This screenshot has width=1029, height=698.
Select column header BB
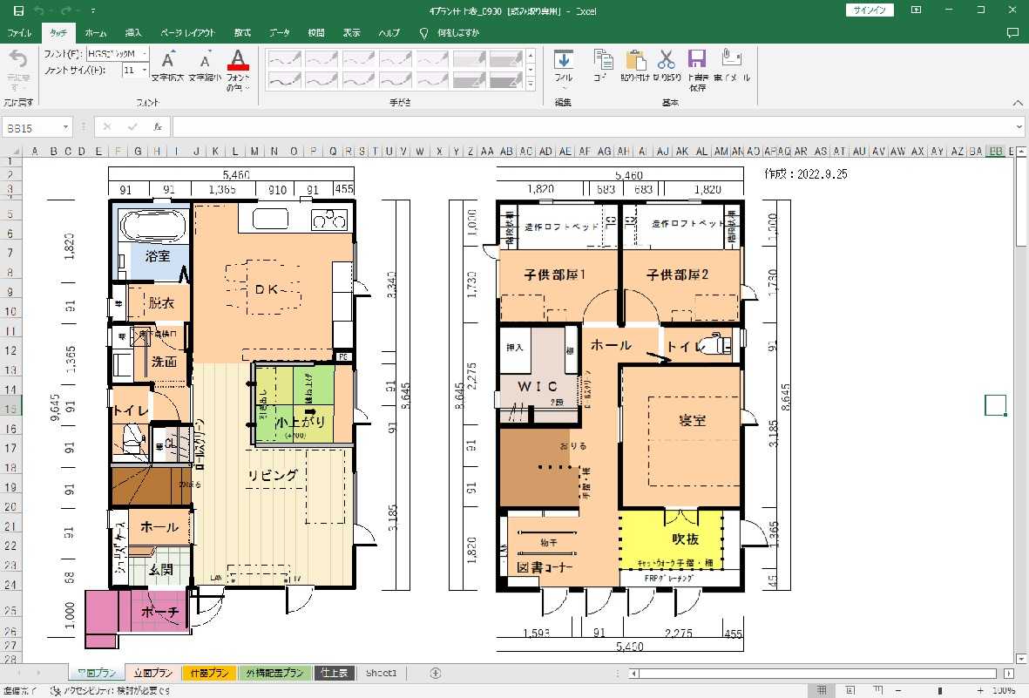pos(996,151)
